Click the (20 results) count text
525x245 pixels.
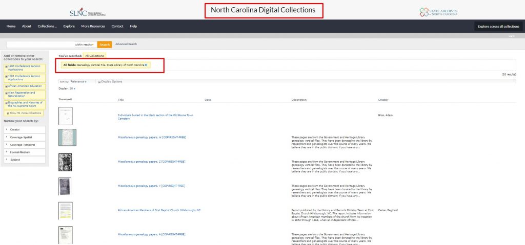[509, 74]
